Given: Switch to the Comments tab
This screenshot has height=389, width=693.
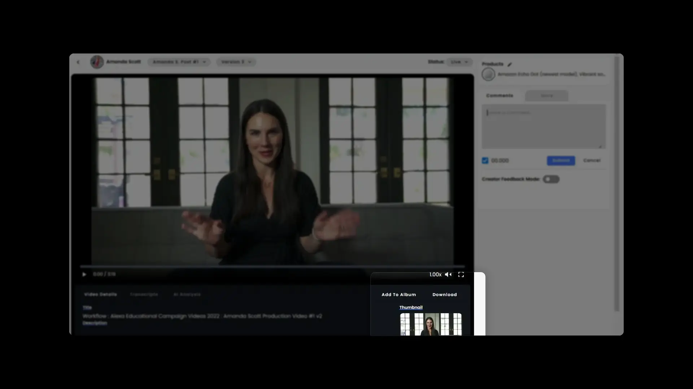Looking at the screenshot, I should (500, 95).
